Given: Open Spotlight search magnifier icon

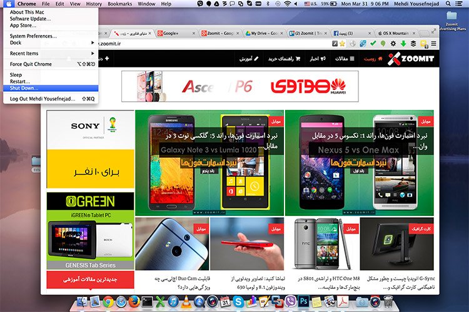Looking at the screenshot, I should (x=448, y=4).
